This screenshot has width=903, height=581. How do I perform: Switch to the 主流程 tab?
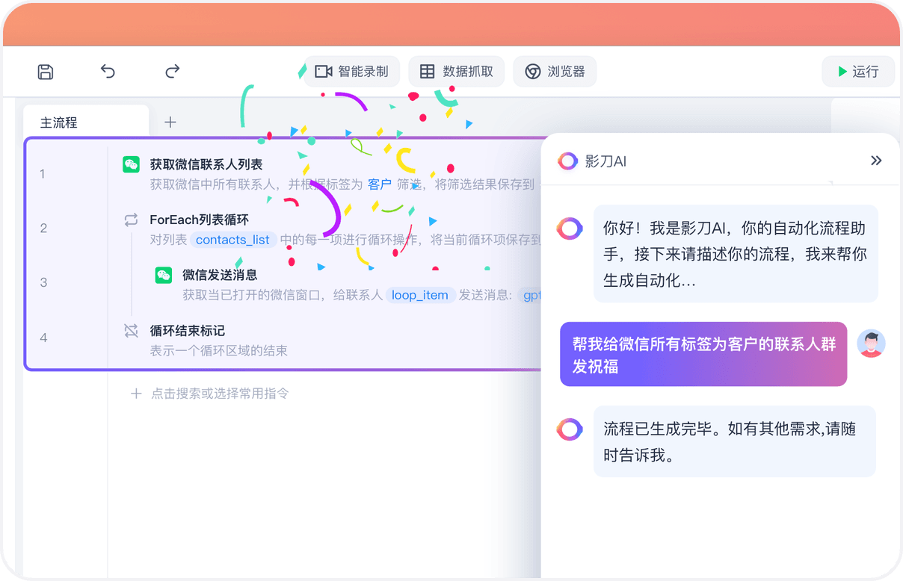pyautogui.click(x=59, y=122)
